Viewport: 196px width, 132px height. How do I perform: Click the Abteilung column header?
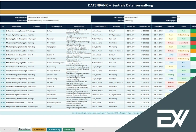tap(117, 26)
